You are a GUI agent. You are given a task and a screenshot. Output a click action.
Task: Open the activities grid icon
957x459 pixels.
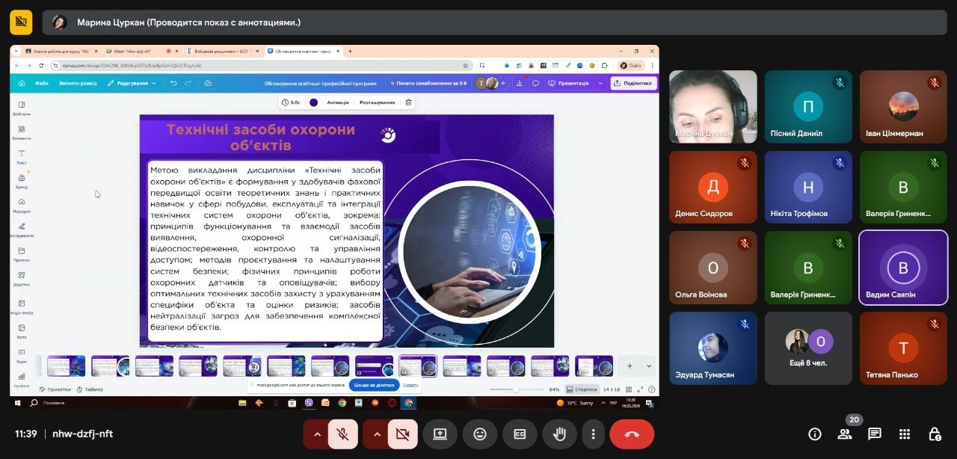pos(905,434)
